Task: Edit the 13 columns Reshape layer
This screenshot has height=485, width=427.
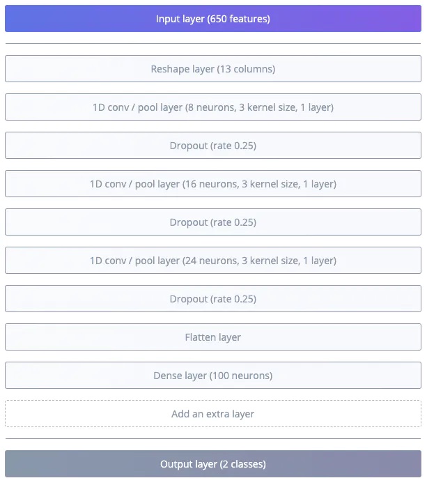Action: coord(213,69)
